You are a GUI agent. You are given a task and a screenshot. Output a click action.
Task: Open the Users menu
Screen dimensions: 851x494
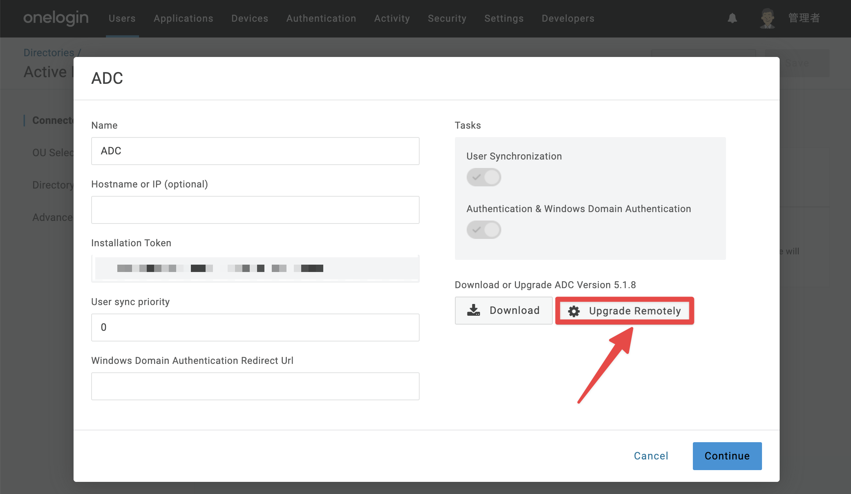[122, 18]
